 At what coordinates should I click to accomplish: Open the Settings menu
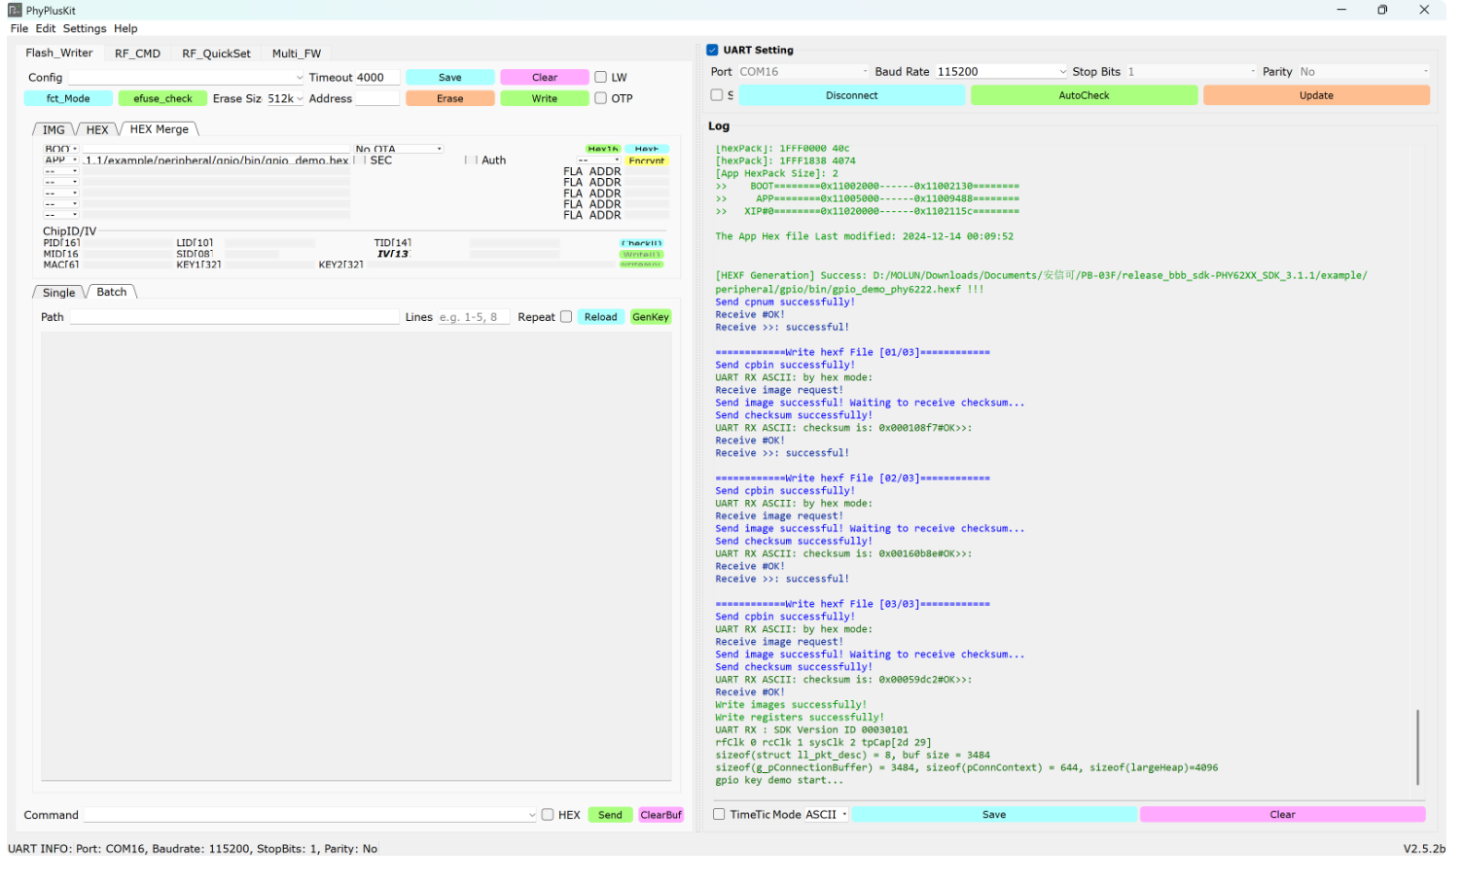tap(85, 28)
